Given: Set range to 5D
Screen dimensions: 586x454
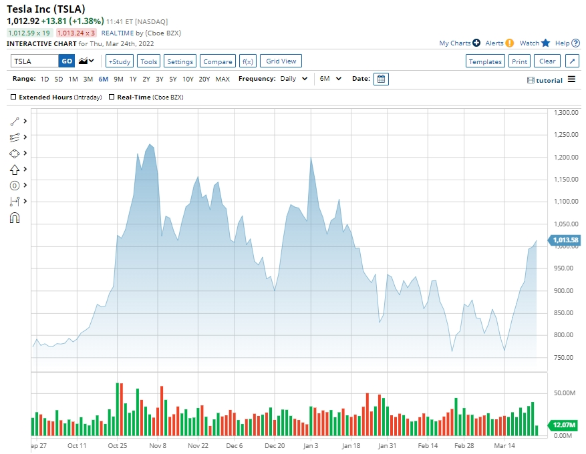Looking at the screenshot, I should point(59,79).
